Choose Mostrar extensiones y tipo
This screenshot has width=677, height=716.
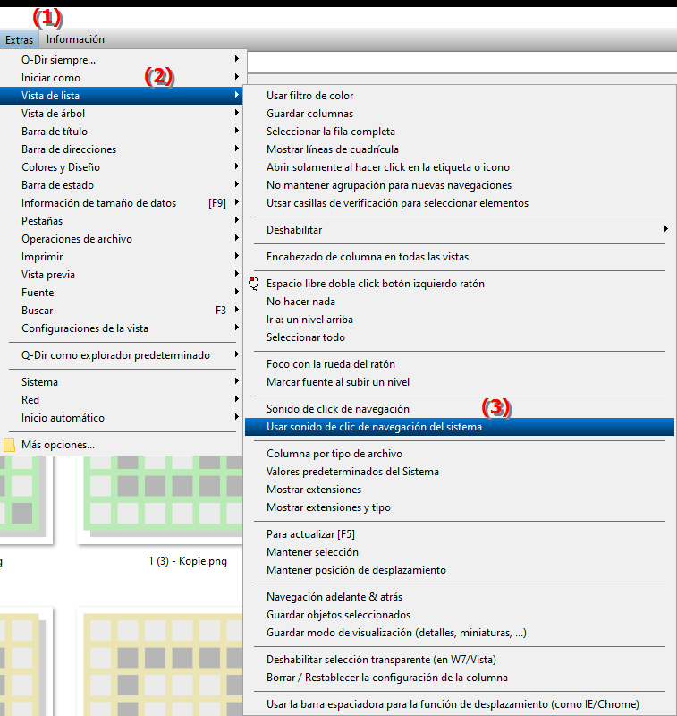point(328,507)
